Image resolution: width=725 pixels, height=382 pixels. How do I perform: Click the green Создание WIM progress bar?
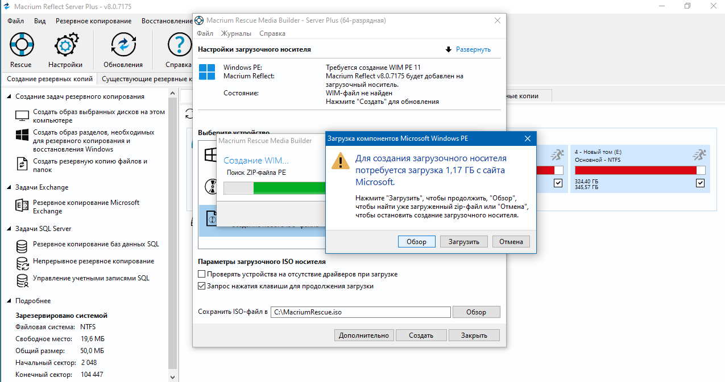point(274,188)
